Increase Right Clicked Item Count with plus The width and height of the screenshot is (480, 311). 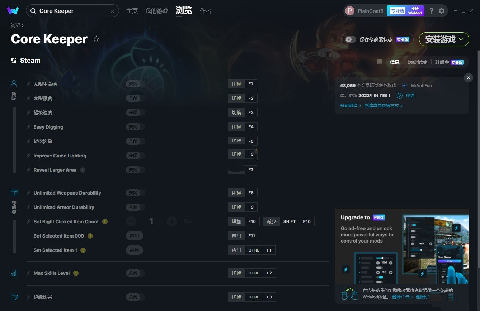click(172, 221)
